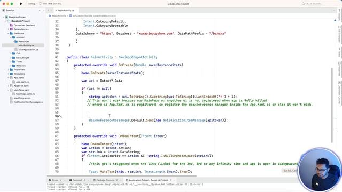Click the Dependencies folder icon
Viewport: 342px width, 192px height.
[11, 29]
